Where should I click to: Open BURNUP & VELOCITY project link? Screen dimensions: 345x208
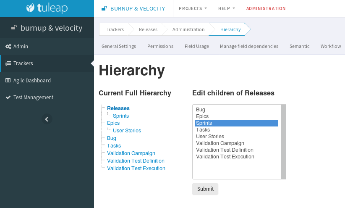pos(138,8)
